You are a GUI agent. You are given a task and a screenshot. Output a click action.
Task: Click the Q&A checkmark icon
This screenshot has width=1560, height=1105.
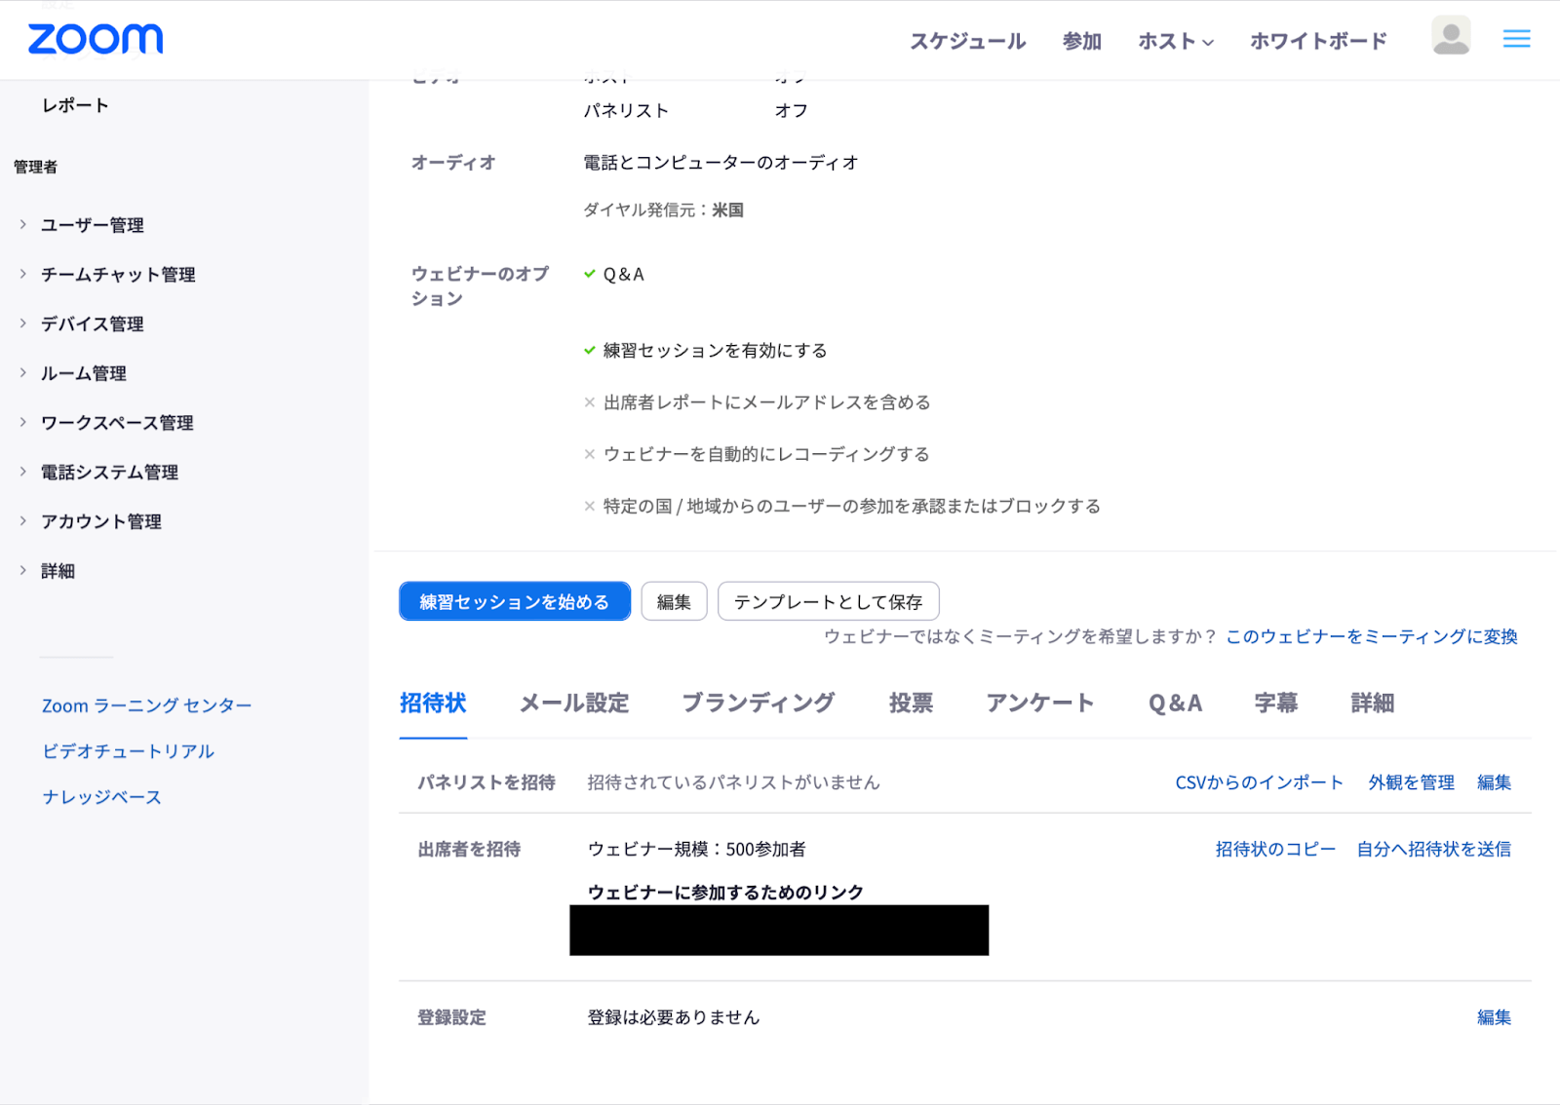[589, 274]
